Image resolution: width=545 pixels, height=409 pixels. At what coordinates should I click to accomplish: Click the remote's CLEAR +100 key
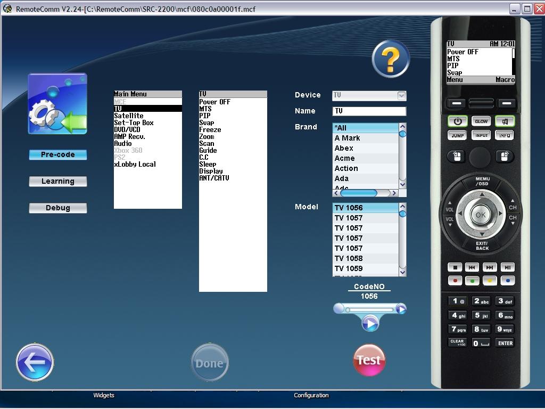point(458,342)
